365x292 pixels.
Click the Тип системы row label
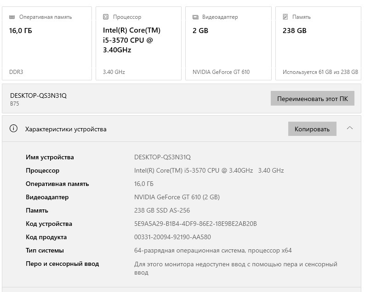[x=45, y=250]
